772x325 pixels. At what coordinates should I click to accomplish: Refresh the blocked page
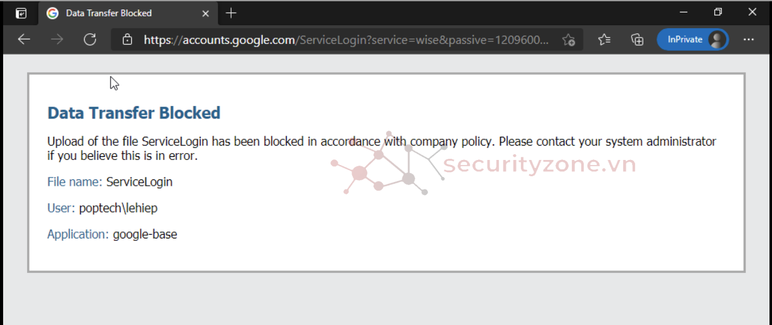(x=90, y=40)
